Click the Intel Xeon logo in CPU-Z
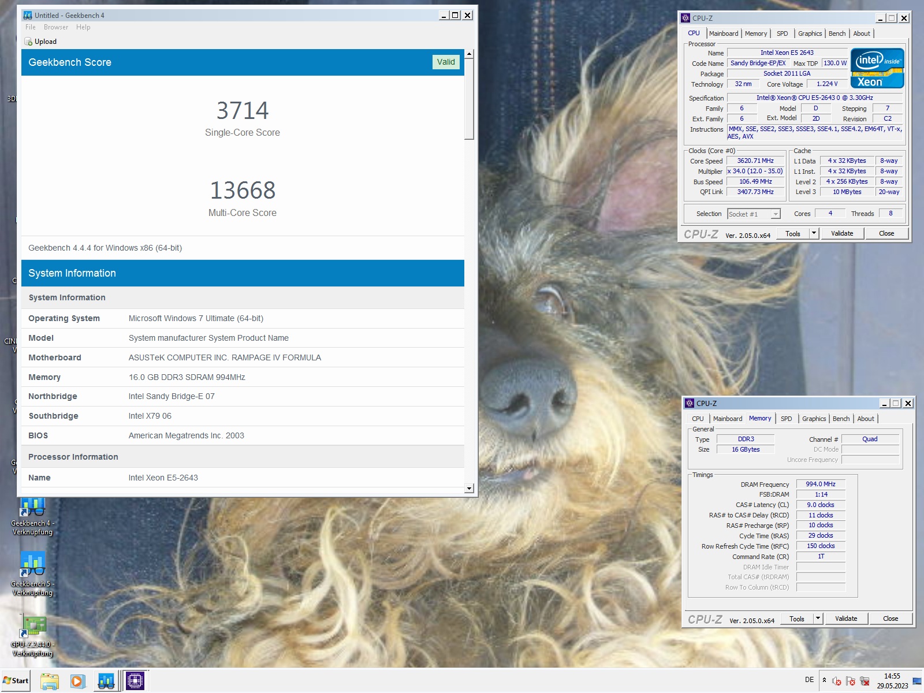924x693 pixels. pyautogui.click(x=877, y=68)
